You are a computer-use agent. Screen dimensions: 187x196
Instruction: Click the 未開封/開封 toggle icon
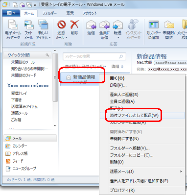point(169,25)
